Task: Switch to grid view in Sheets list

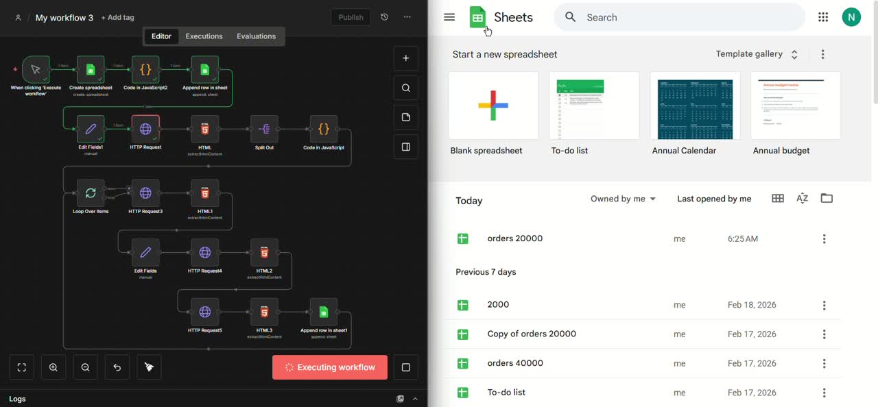Action: point(777,199)
